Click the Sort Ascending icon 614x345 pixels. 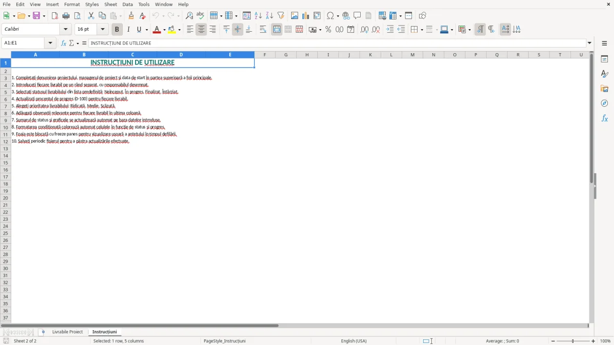[x=258, y=15]
